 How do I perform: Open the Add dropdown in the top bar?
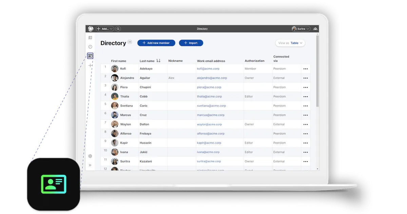point(104,29)
